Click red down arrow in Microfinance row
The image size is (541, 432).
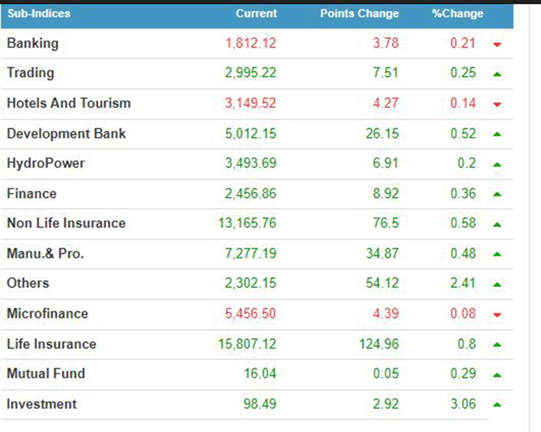point(497,315)
